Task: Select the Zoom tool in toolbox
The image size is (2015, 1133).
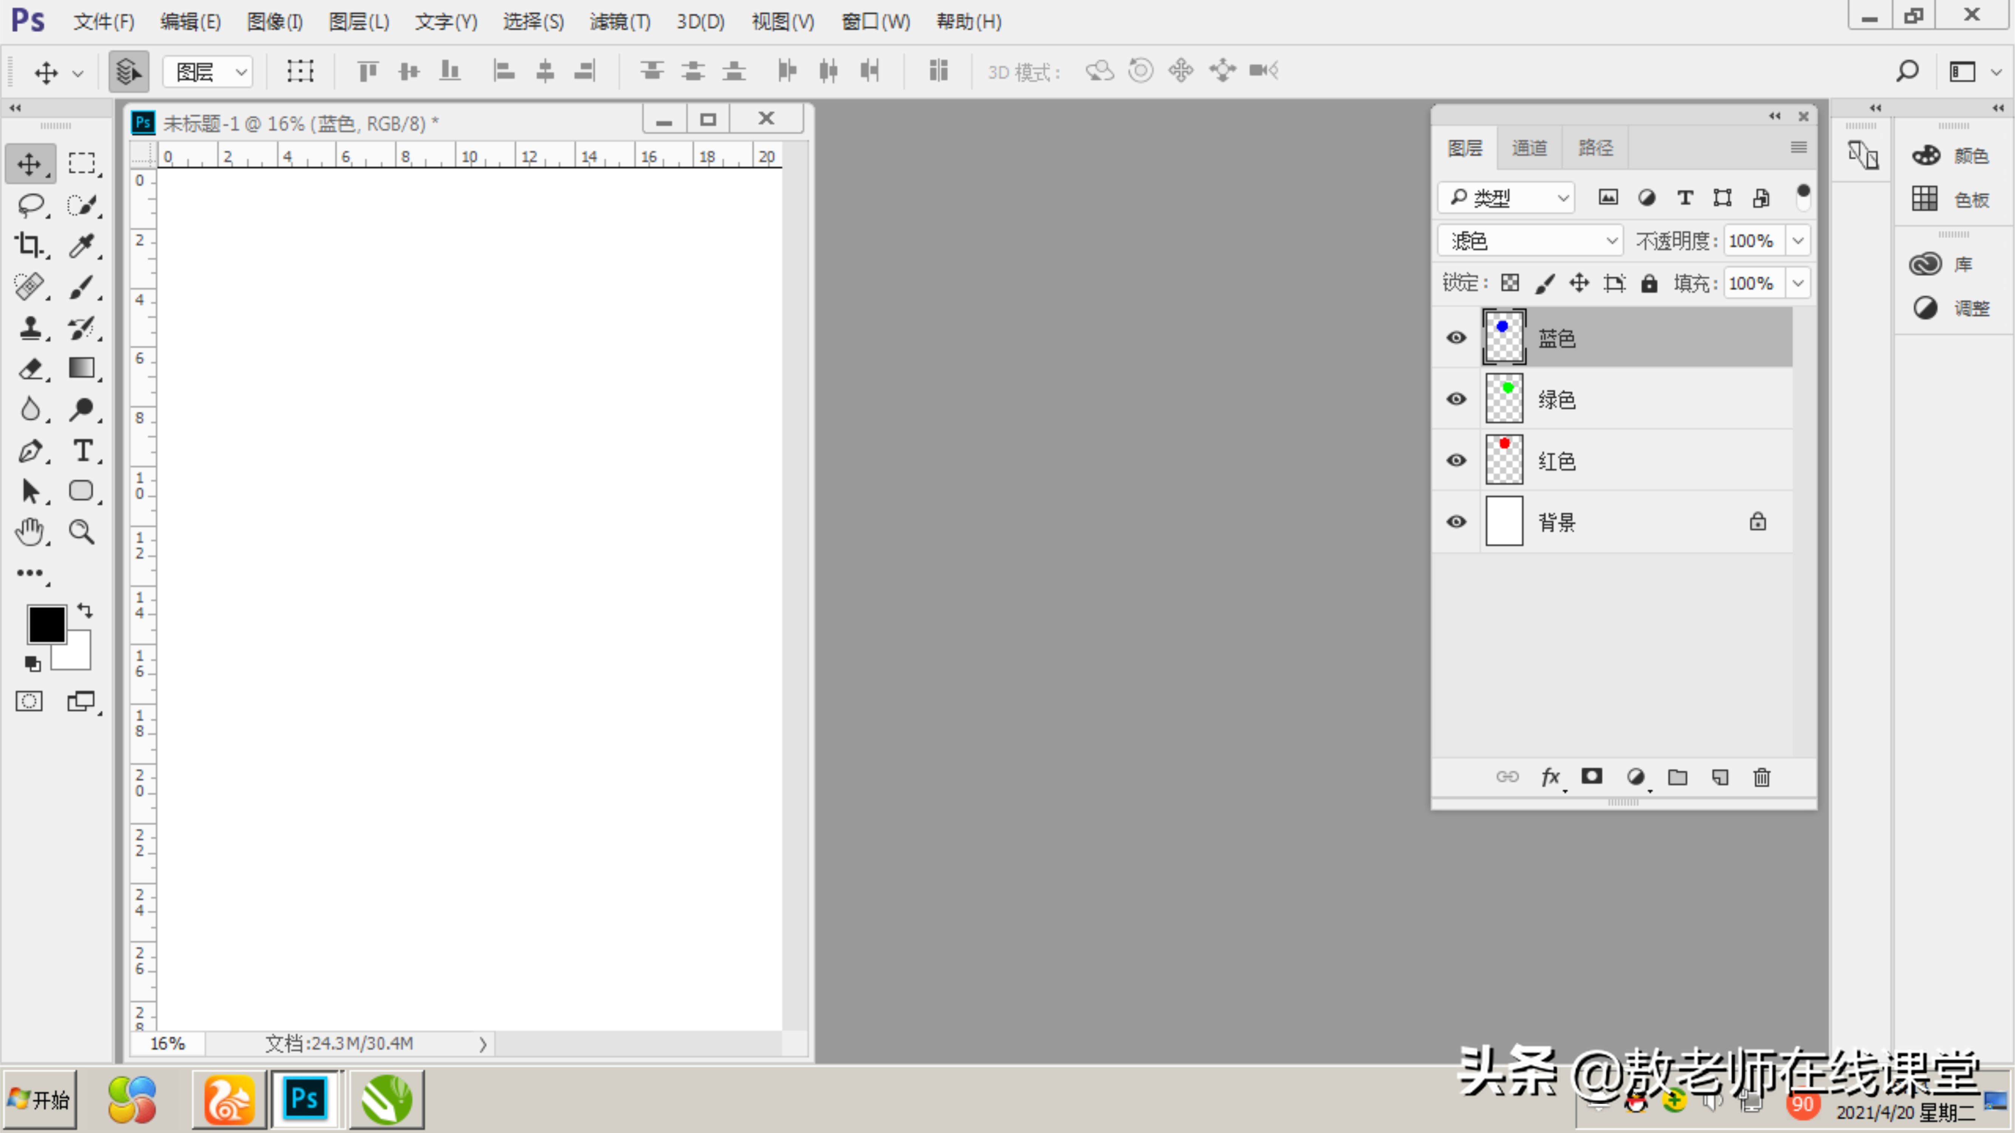Action: click(81, 532)
